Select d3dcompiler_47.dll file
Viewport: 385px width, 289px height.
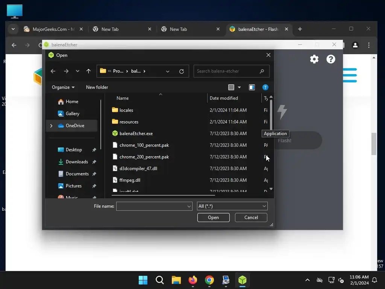pyautogui.click(x=138, y=169)
